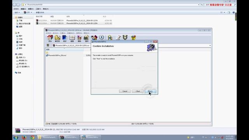
Task: Cancel the PhoneixUSBPro installation
Action: coord(125,91)
